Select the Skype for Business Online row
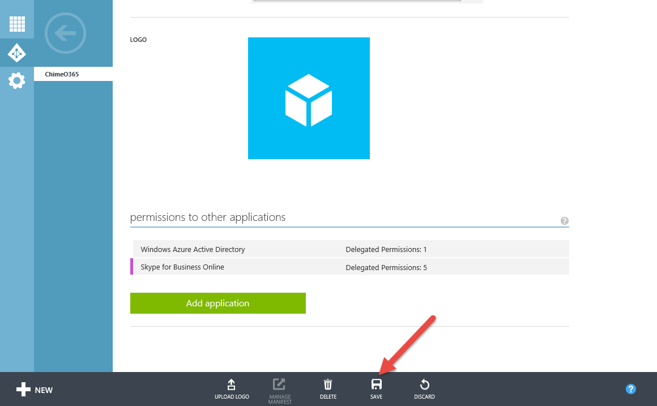The width and height of the screenshot is (657, 406). coord(350,267)
